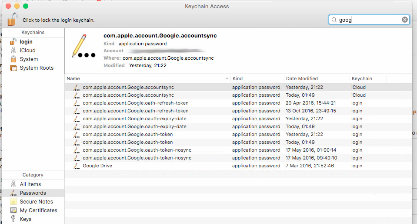Select the Google Drive password entry
417x224 pixels.
pyautogui.click(x=97, y=166)
